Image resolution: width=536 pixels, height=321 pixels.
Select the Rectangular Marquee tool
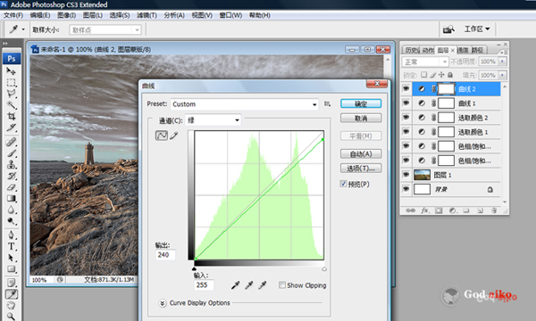click(x=11, y=83)
